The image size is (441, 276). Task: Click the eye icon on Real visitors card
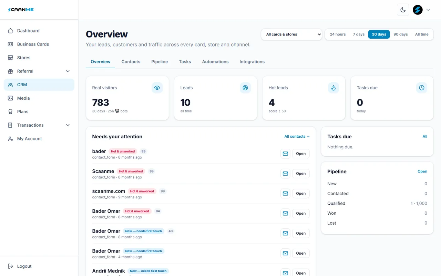tap(157, 88)
